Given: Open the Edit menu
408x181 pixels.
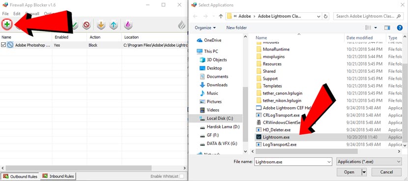Looking at the screenshot, I should click(17, 14).
